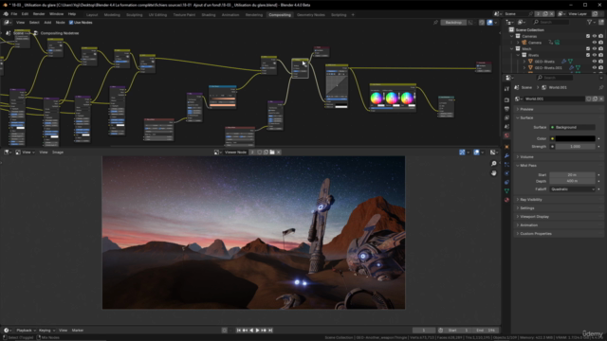The width and height of the screenshot is (607, 341).
Task: Expand the Camera object row
Action: (519, 43)
